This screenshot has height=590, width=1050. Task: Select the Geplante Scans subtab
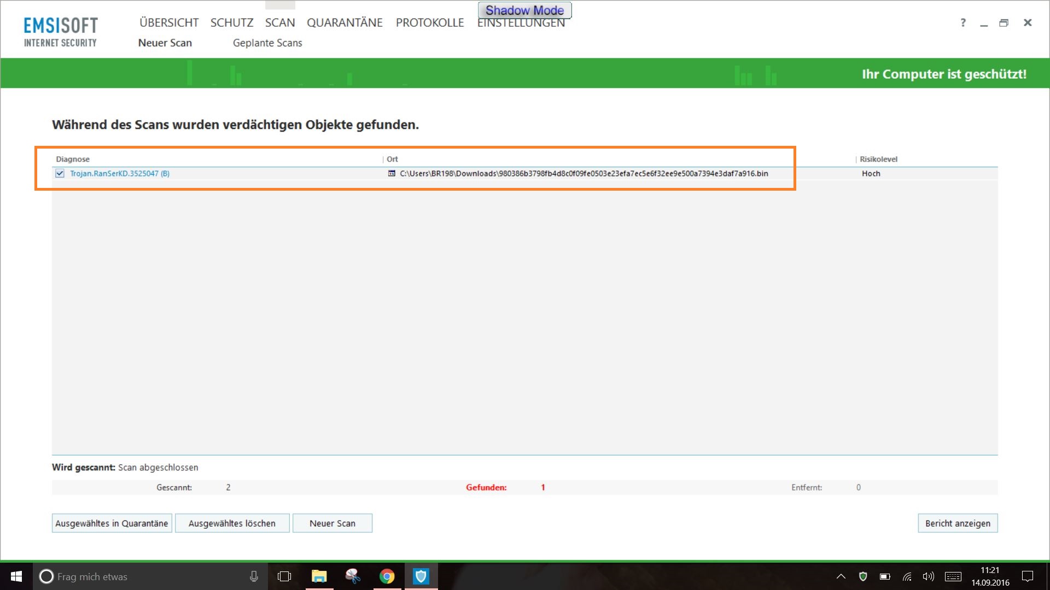pyautogui.click(x=267, y=43)
